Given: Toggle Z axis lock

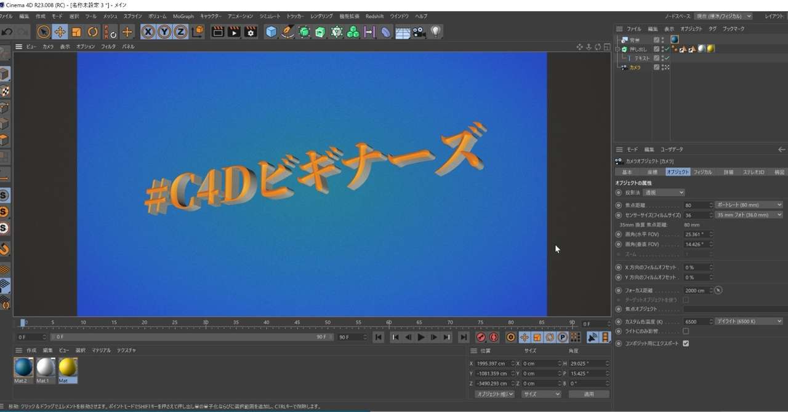Looking at the screenshot, I should point(180,32).
